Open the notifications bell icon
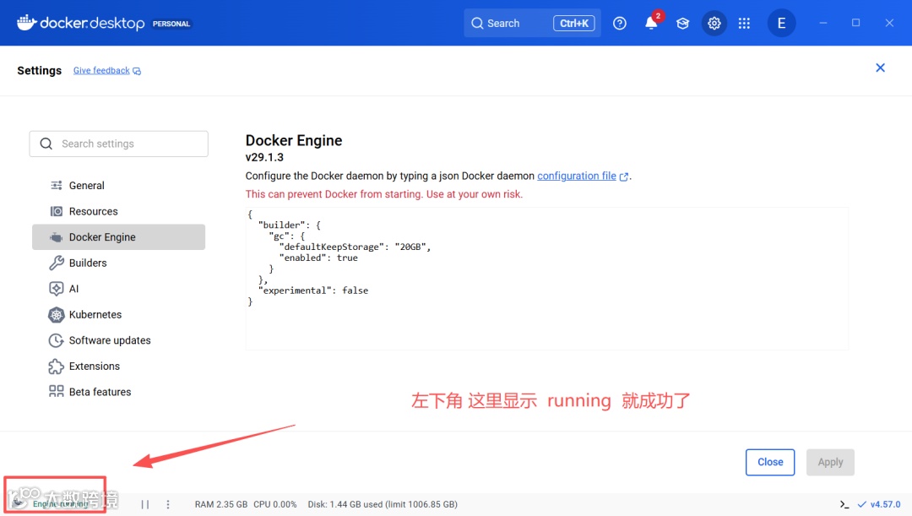Image resolution: width=912 pixels, height=516 pixels. [x=651, y=24]
